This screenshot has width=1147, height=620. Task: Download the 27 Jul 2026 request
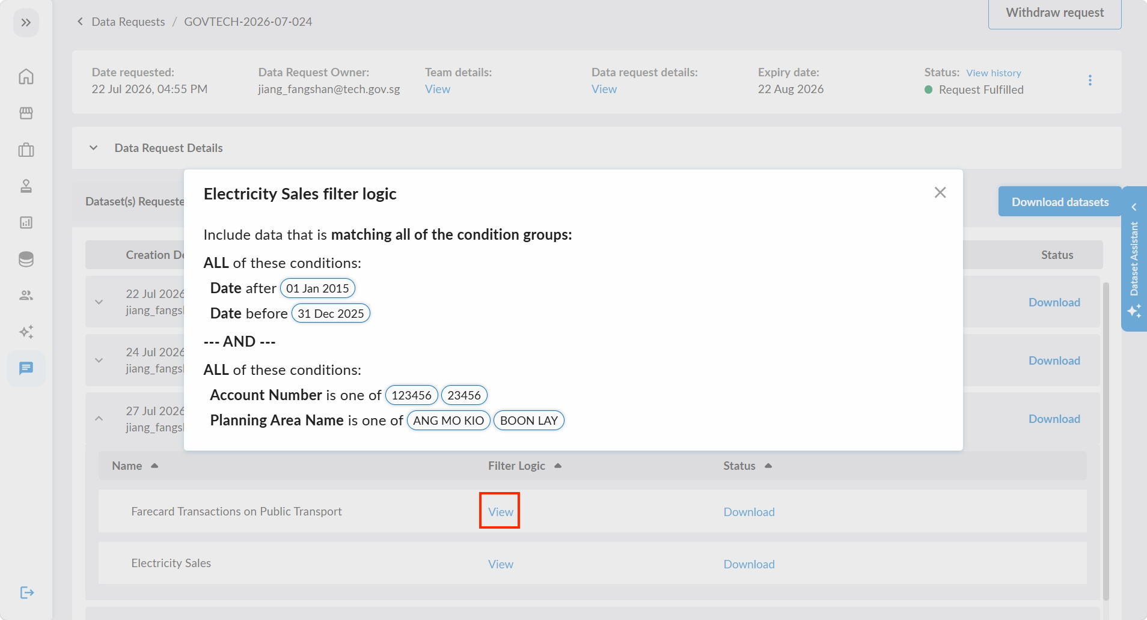(1054, 419)
